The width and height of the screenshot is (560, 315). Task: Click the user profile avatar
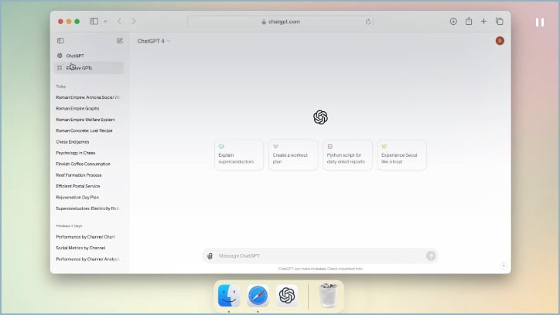(500, 41)
